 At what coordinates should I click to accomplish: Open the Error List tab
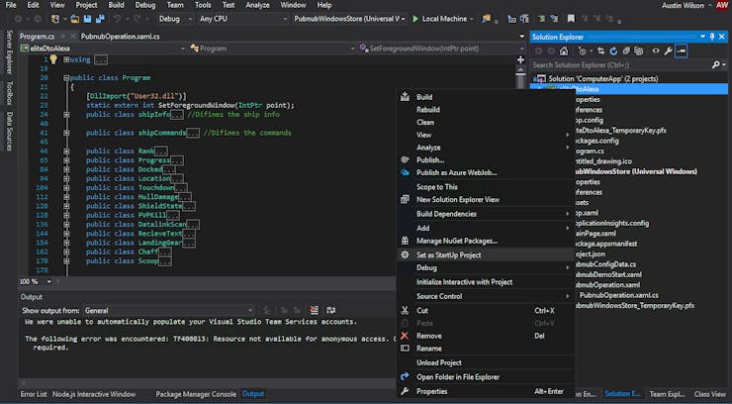pos(34,394)
